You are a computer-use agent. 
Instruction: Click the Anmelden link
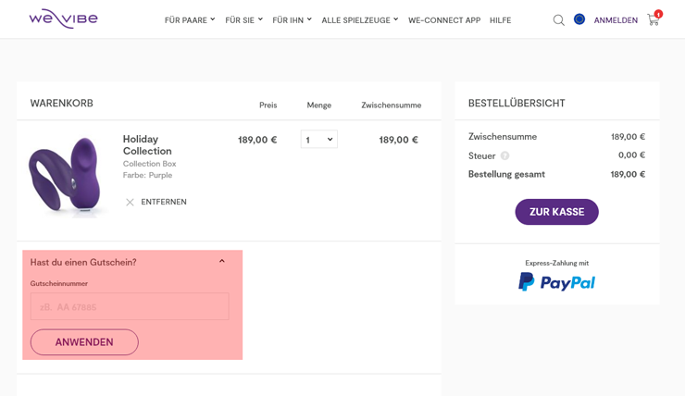616,20
